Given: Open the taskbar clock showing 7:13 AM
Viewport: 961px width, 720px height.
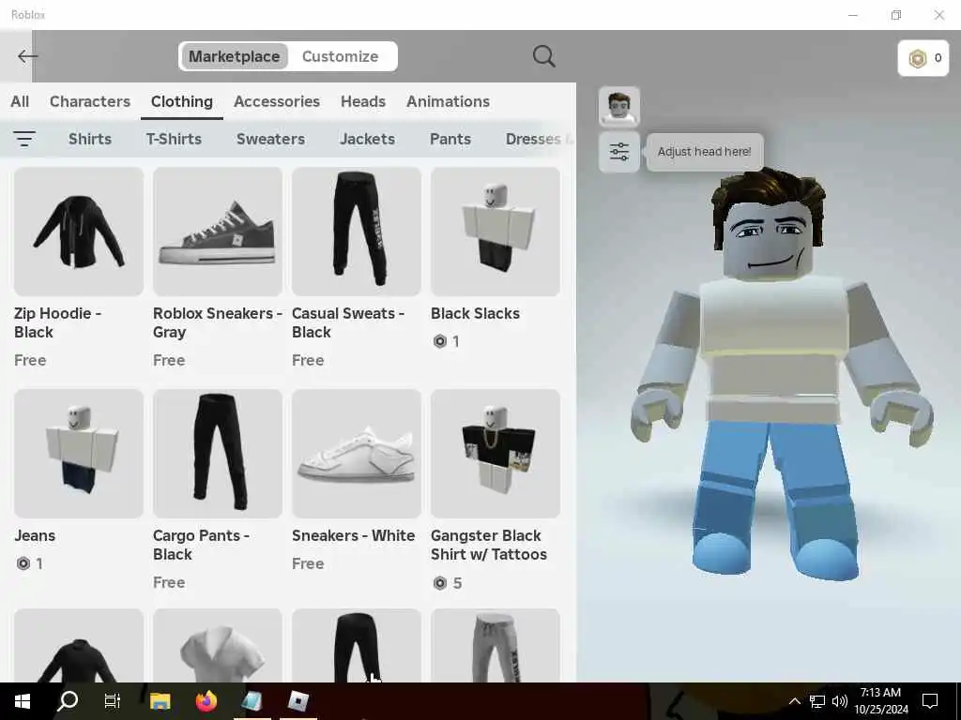Looking at the screenshot, I should pos(880,701).
